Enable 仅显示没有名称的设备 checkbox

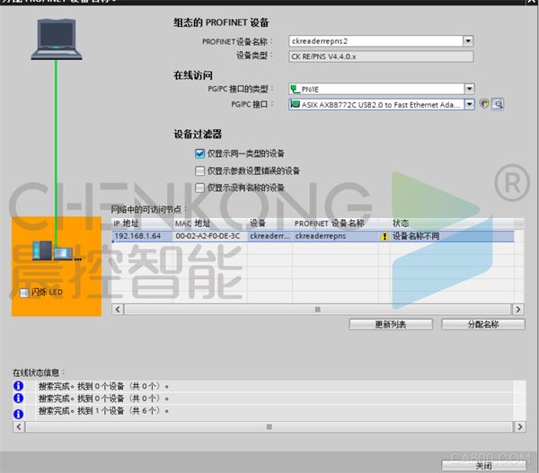pyautogui.click(x=199, y=188)
